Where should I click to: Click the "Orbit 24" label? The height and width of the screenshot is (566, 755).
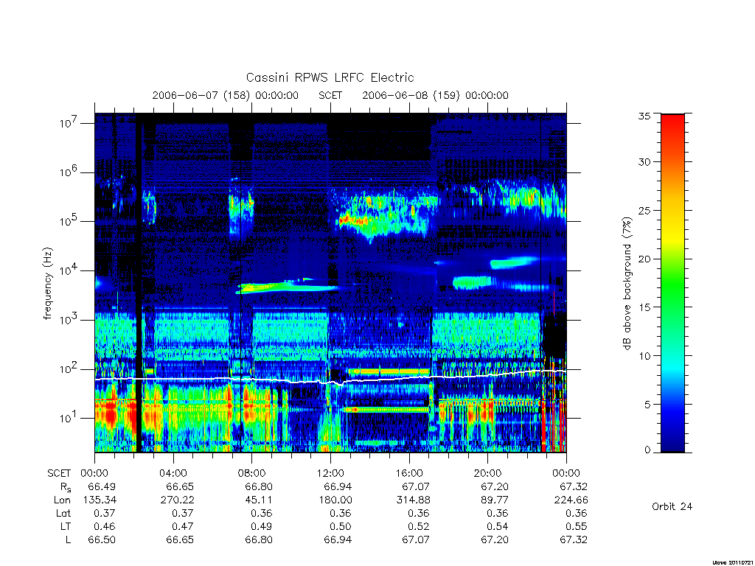[672, 506]
